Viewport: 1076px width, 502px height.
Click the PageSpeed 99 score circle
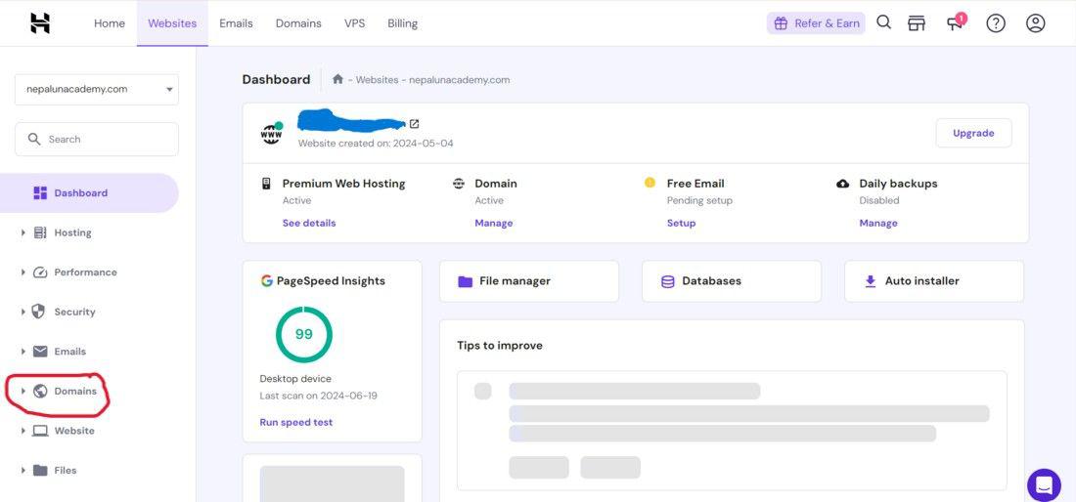[304, 335]
